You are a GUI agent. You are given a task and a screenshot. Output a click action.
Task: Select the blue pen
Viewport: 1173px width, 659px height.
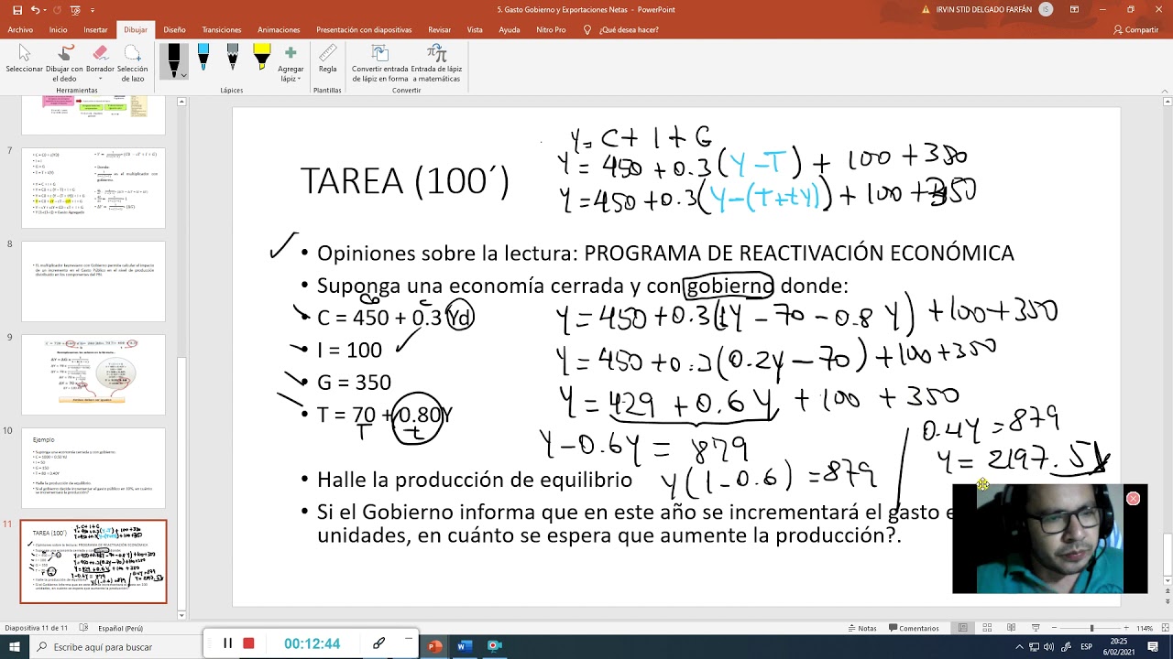pyautogui.click(x=203, y=58)
